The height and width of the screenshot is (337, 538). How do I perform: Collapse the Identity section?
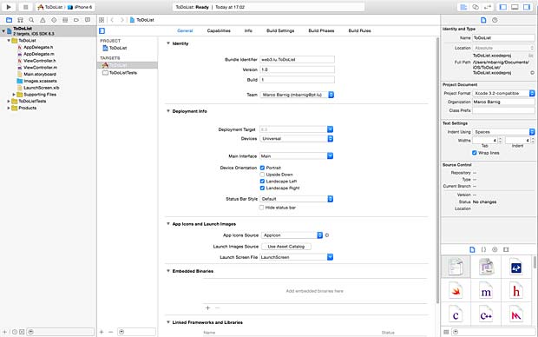tap(168, 43)
